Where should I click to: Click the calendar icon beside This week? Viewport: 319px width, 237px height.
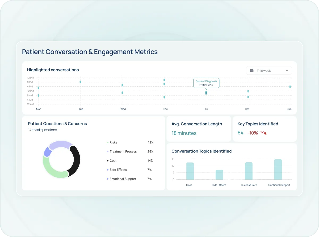(251, 70)
